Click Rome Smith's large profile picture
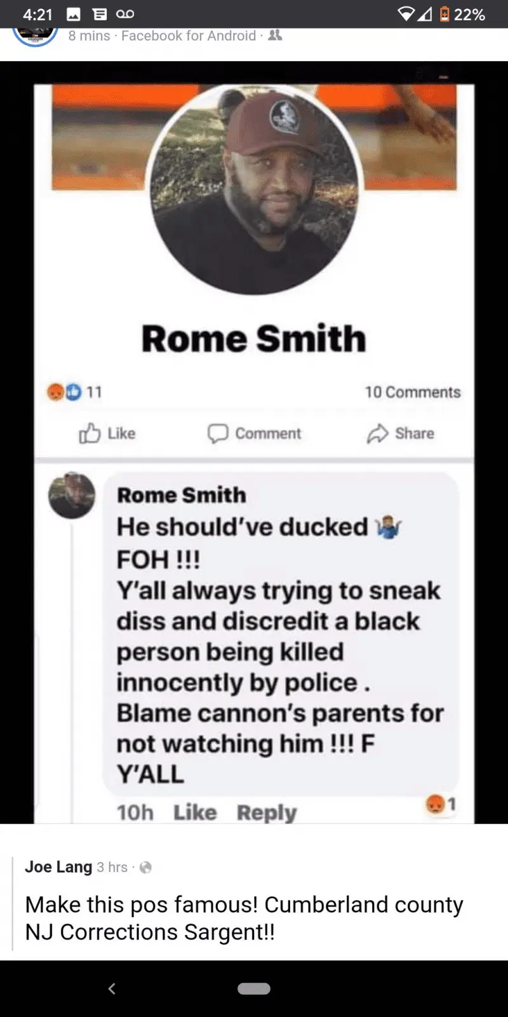Viewport: 508px width, 1017px height. pos(254,189)
